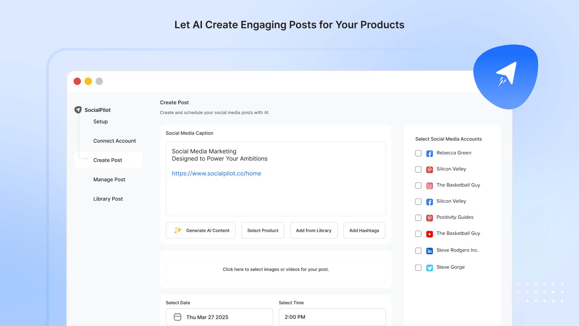Select the Facebook icon beside Rebecca Green
This screenshot has height=326, width=579.
click(429, 153)
